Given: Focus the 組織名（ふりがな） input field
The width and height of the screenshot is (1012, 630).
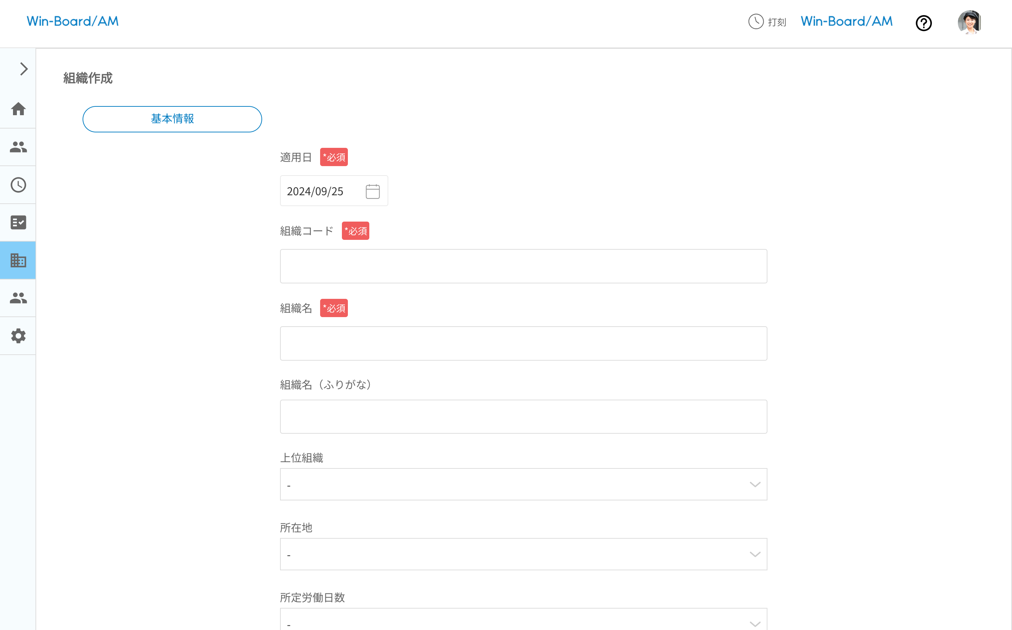Looking at the screenshot, I should (x=523, y=417).
